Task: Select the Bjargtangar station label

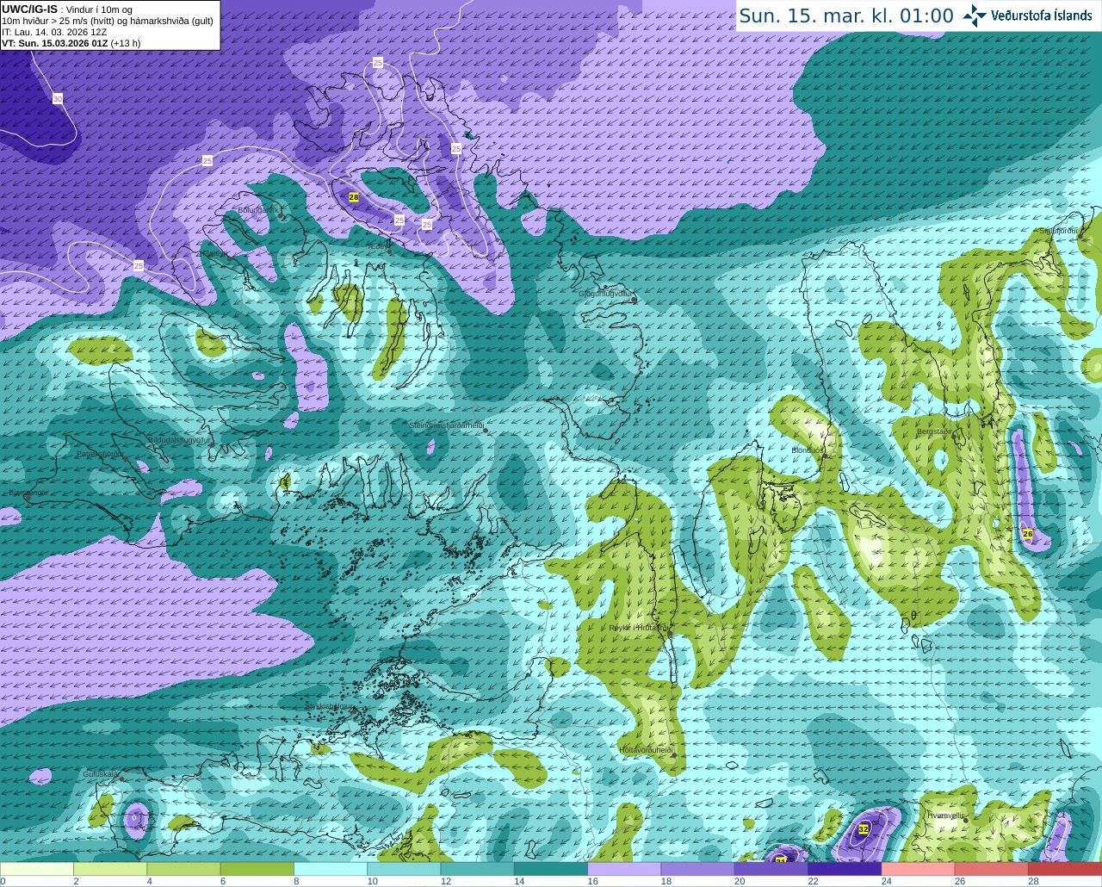Action: 28,493
